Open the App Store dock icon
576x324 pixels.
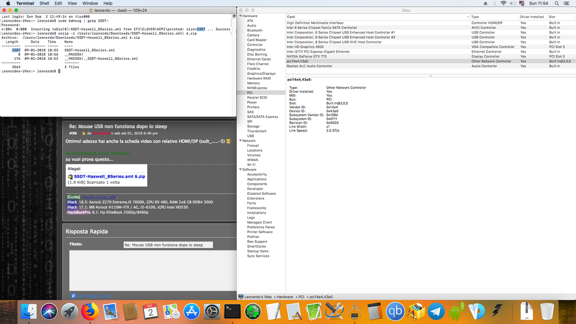tap(192, 311)
